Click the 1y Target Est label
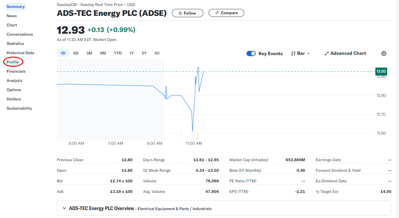This screenshot has width=399, height=218. tap(327, 192)
